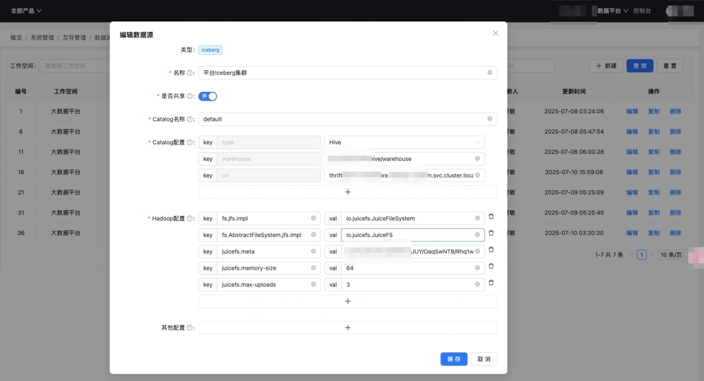Close the 编辑数据源 dialog

click(x=496, y=34)
